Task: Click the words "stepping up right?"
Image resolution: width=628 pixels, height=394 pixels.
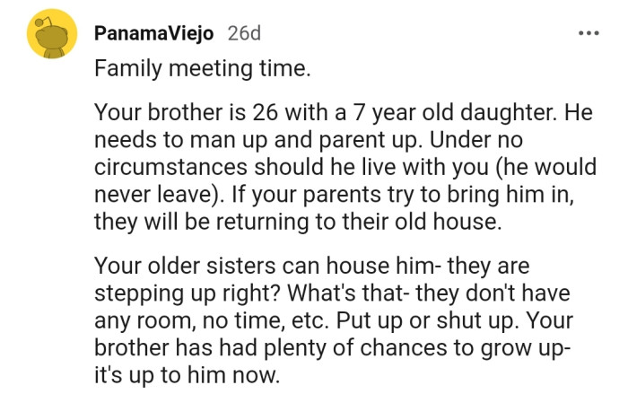Action: click(187, 293)
